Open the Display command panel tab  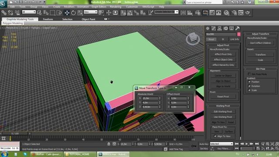[x=231, y=28]
